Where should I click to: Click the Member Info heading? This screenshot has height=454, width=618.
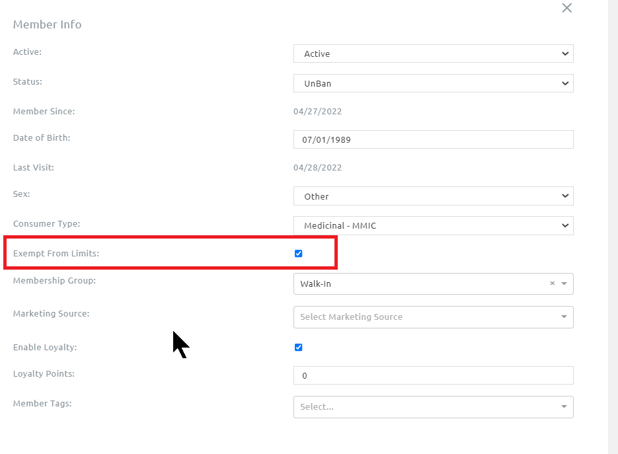[x=48, y=24]
